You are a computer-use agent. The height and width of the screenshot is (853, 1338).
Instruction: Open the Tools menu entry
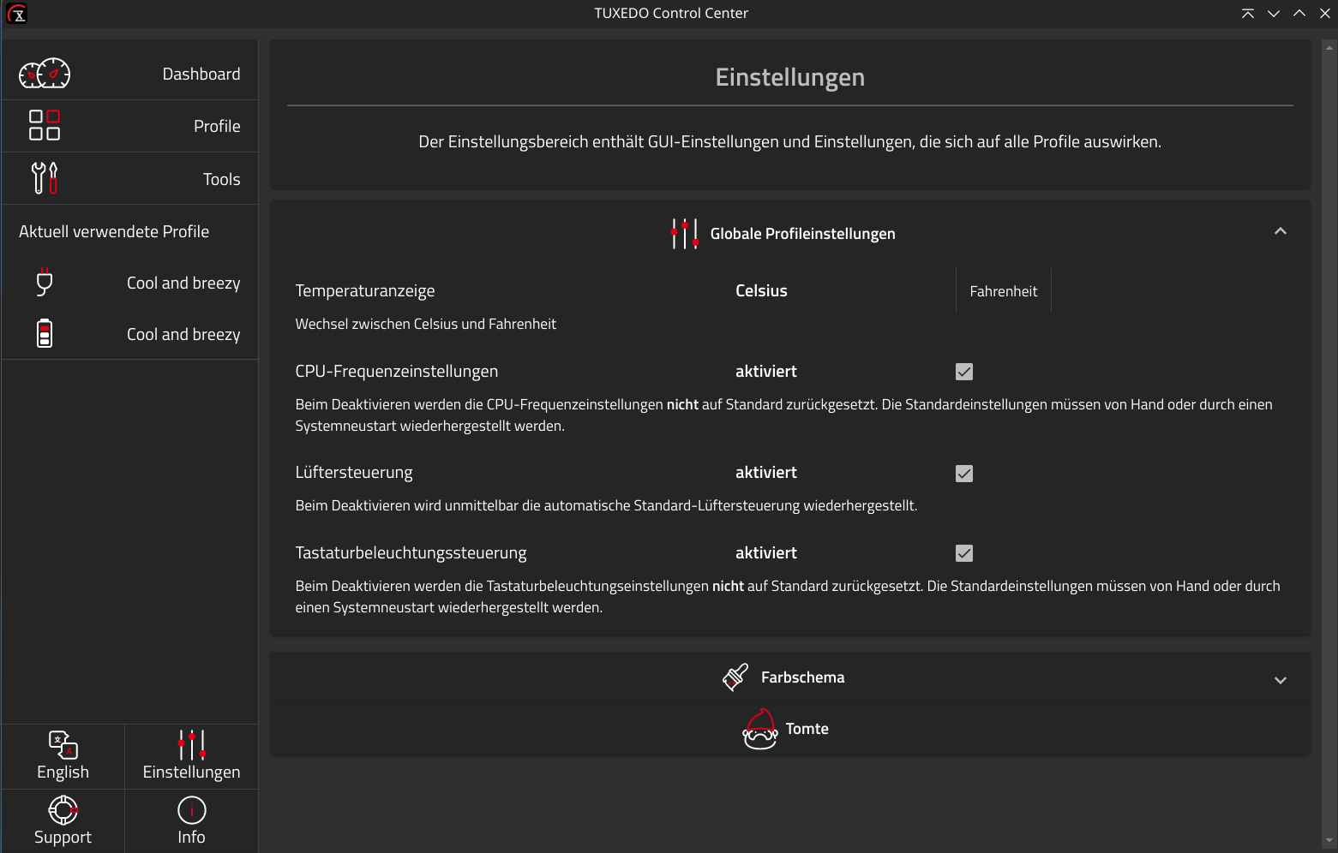pos(129,178)
